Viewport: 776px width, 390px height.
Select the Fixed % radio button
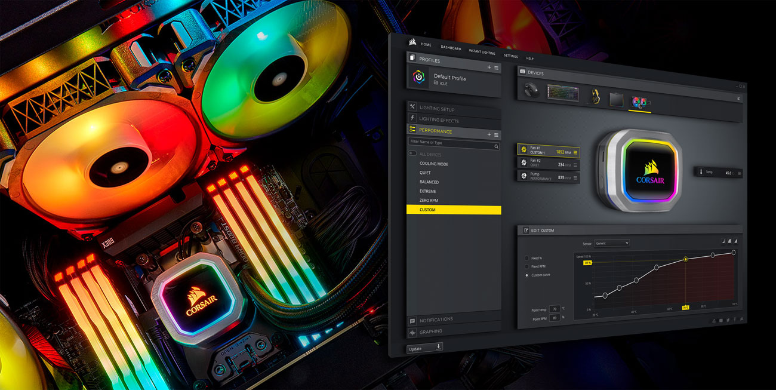point(526,258)
